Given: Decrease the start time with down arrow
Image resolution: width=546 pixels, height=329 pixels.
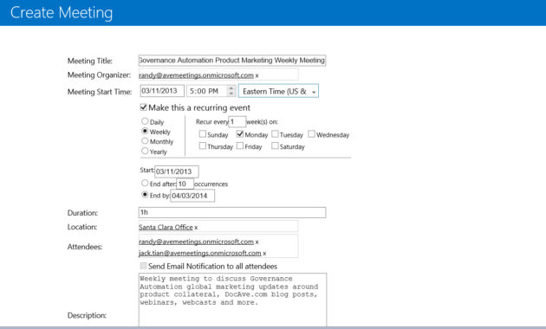Looking at the screenshot, I should tap(231, 94).
